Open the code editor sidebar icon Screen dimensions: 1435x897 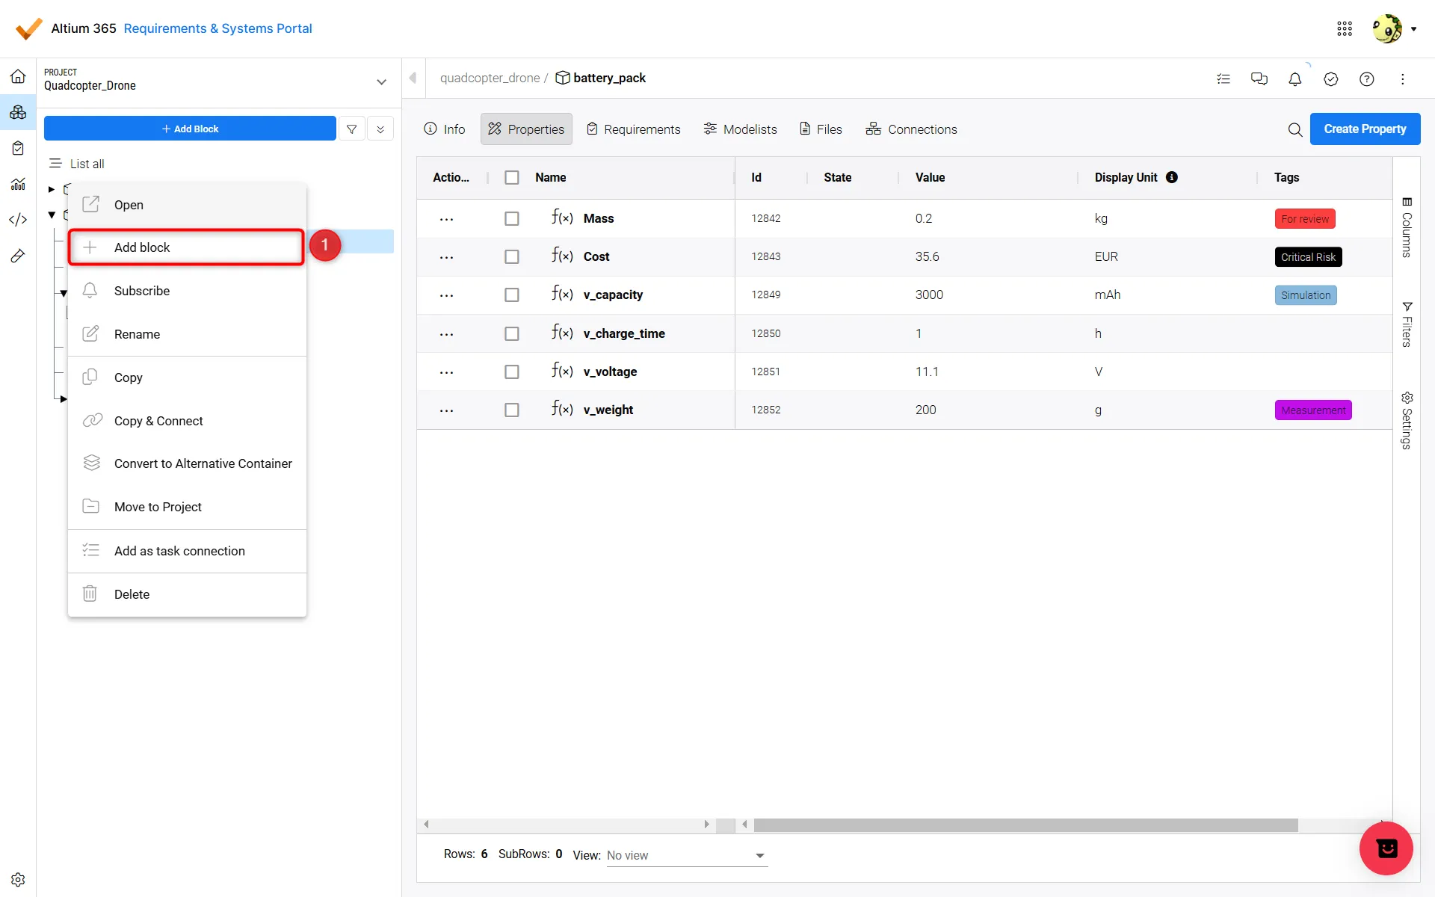(x=18, y=220)
